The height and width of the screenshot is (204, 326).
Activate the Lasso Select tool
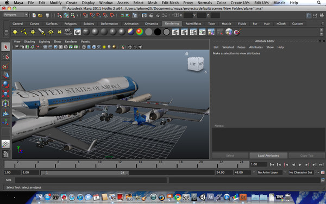click(5, 57)
